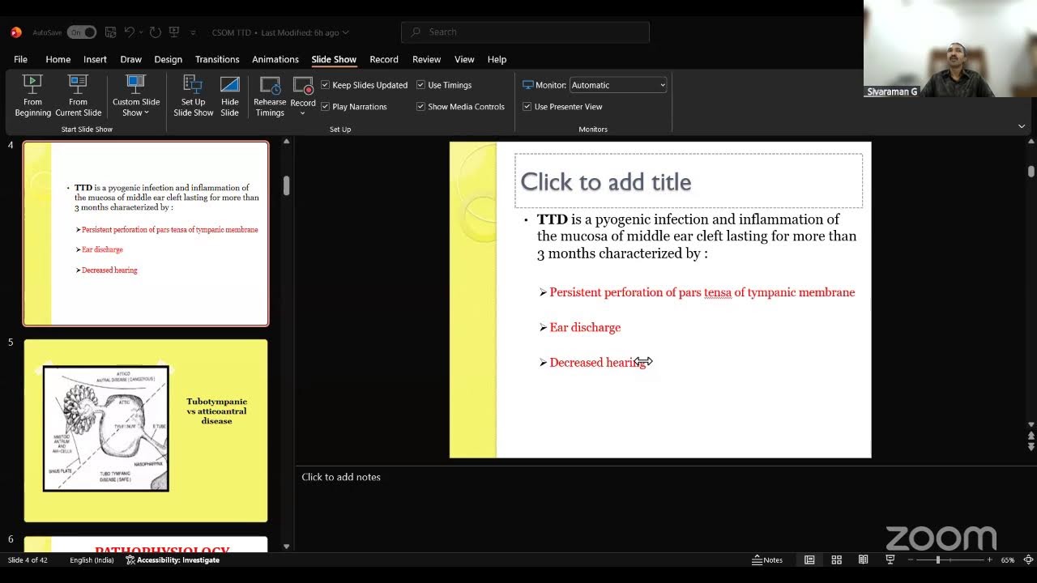Expand Customize Quick Access Toolbar menu
The image size is (1037, 583).
pyautogui.click(x=193, y=32)
